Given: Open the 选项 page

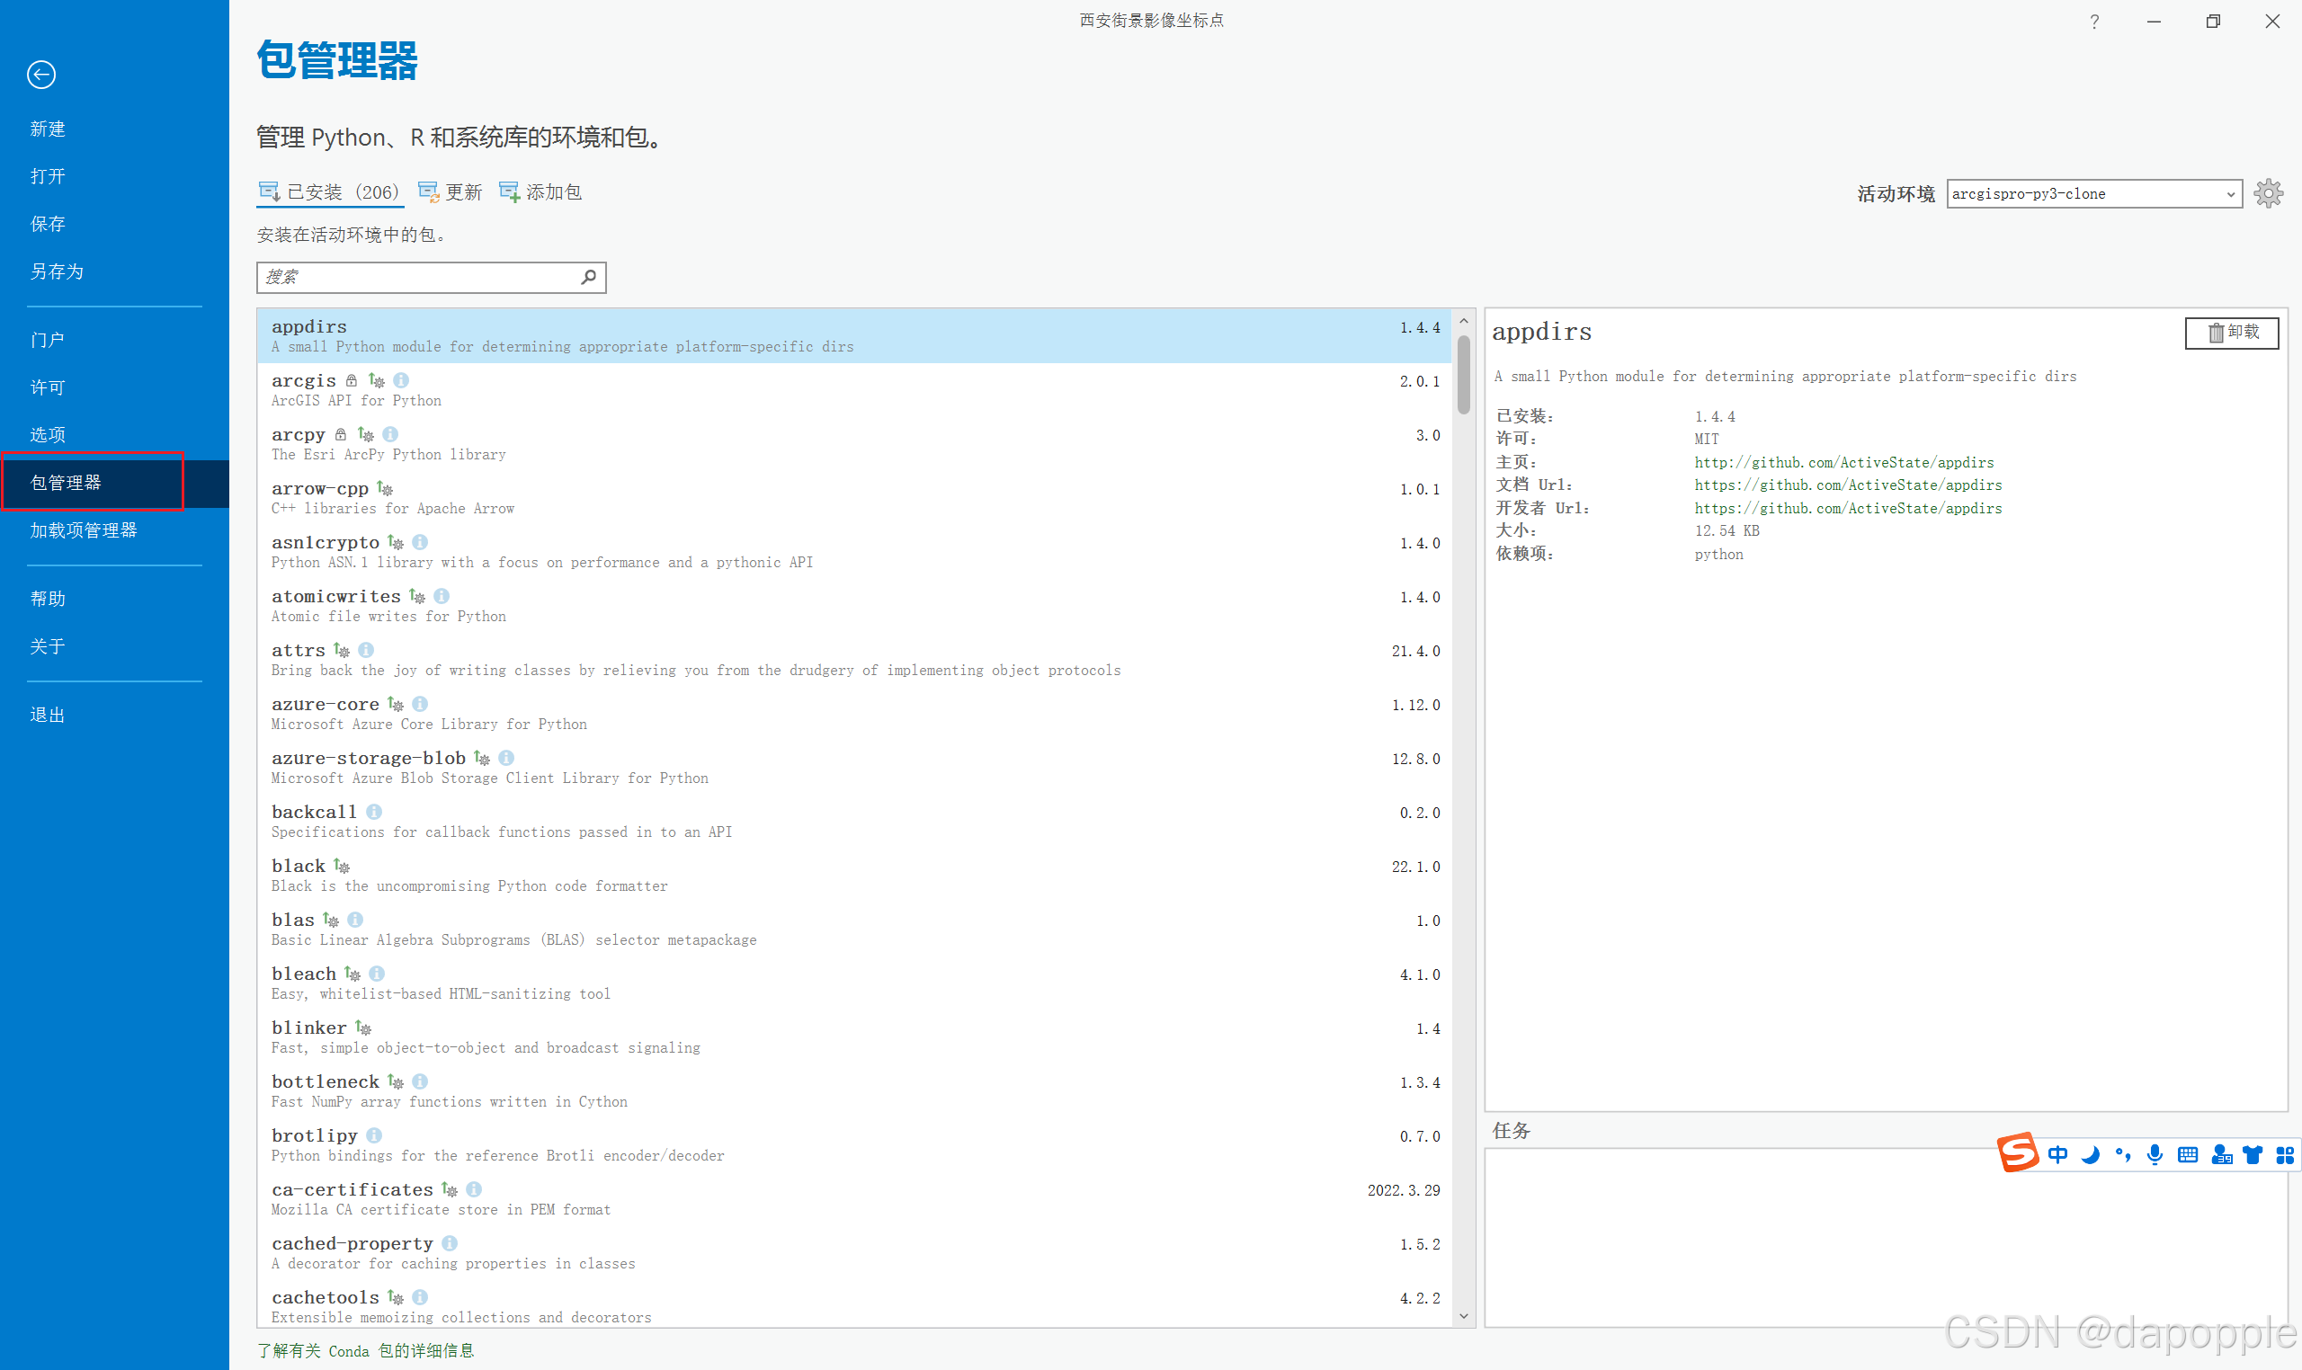Looking at the screenshot, I should pos(48,435).
